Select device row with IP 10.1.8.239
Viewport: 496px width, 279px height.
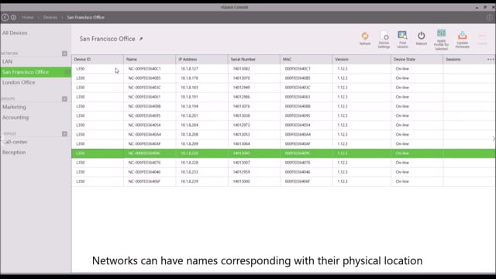coord(284,181)
